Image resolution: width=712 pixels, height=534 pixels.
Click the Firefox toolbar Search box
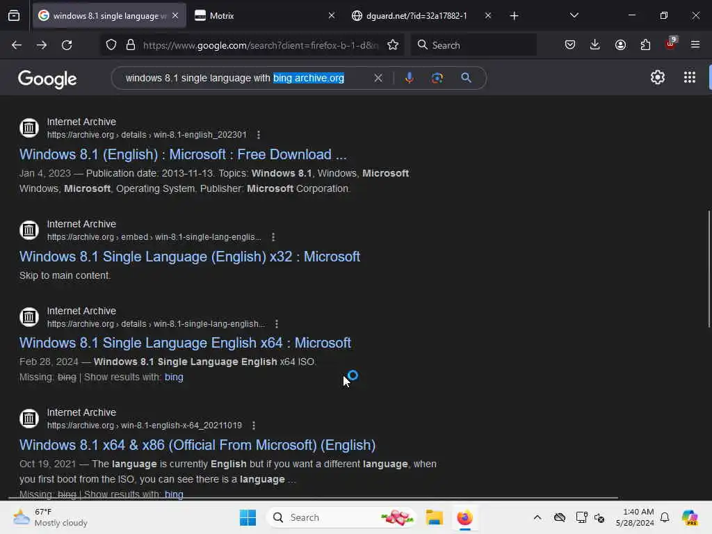click(474, 45)
